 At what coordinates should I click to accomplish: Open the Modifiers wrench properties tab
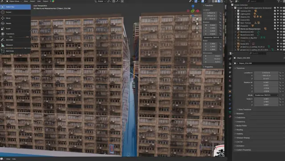(230, 96)
